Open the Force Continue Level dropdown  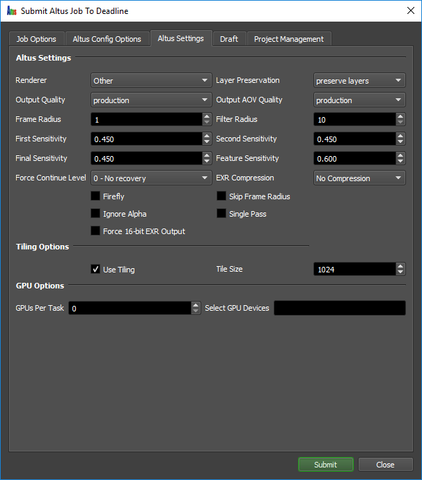[151, 178]
